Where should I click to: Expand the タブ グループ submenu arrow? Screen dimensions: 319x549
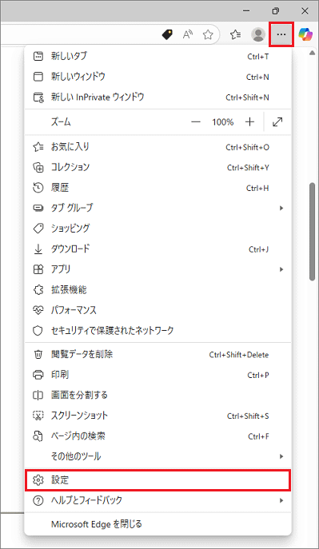click(x=281, y=209)
